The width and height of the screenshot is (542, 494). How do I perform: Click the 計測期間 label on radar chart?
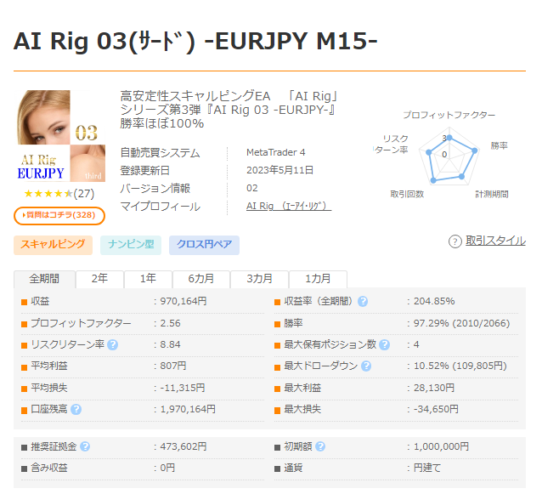492,194
